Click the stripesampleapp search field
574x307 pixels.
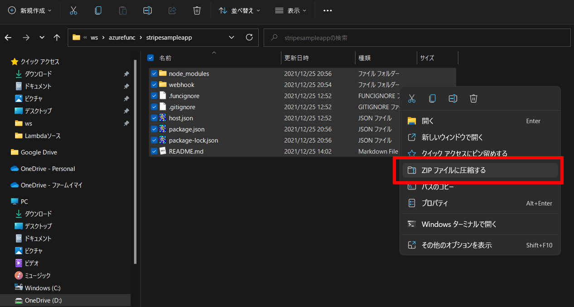coord(417,38)
